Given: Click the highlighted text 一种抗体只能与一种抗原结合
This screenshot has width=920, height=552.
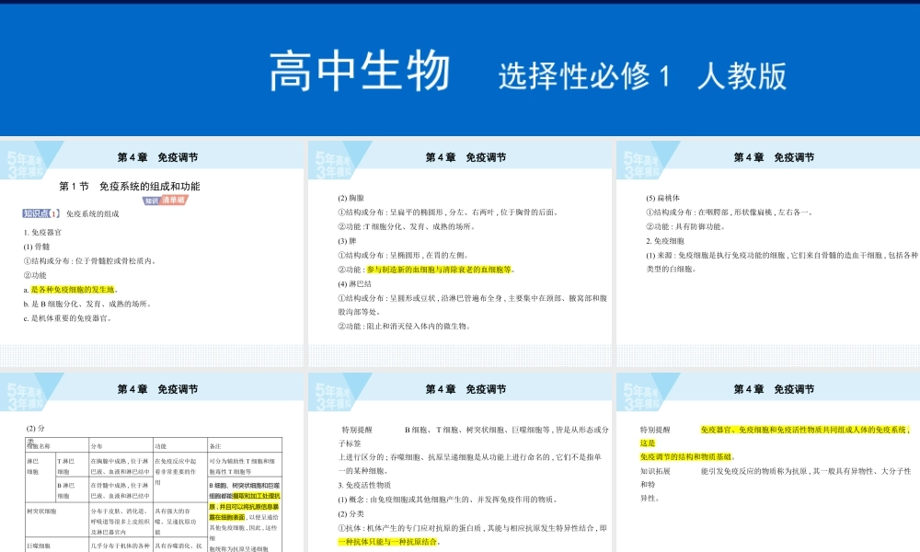Looking at the screenshot, I should 388,542.
